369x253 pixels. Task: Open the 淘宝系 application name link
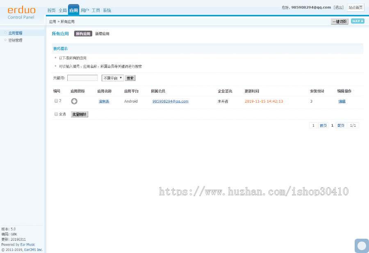[104, 101]
